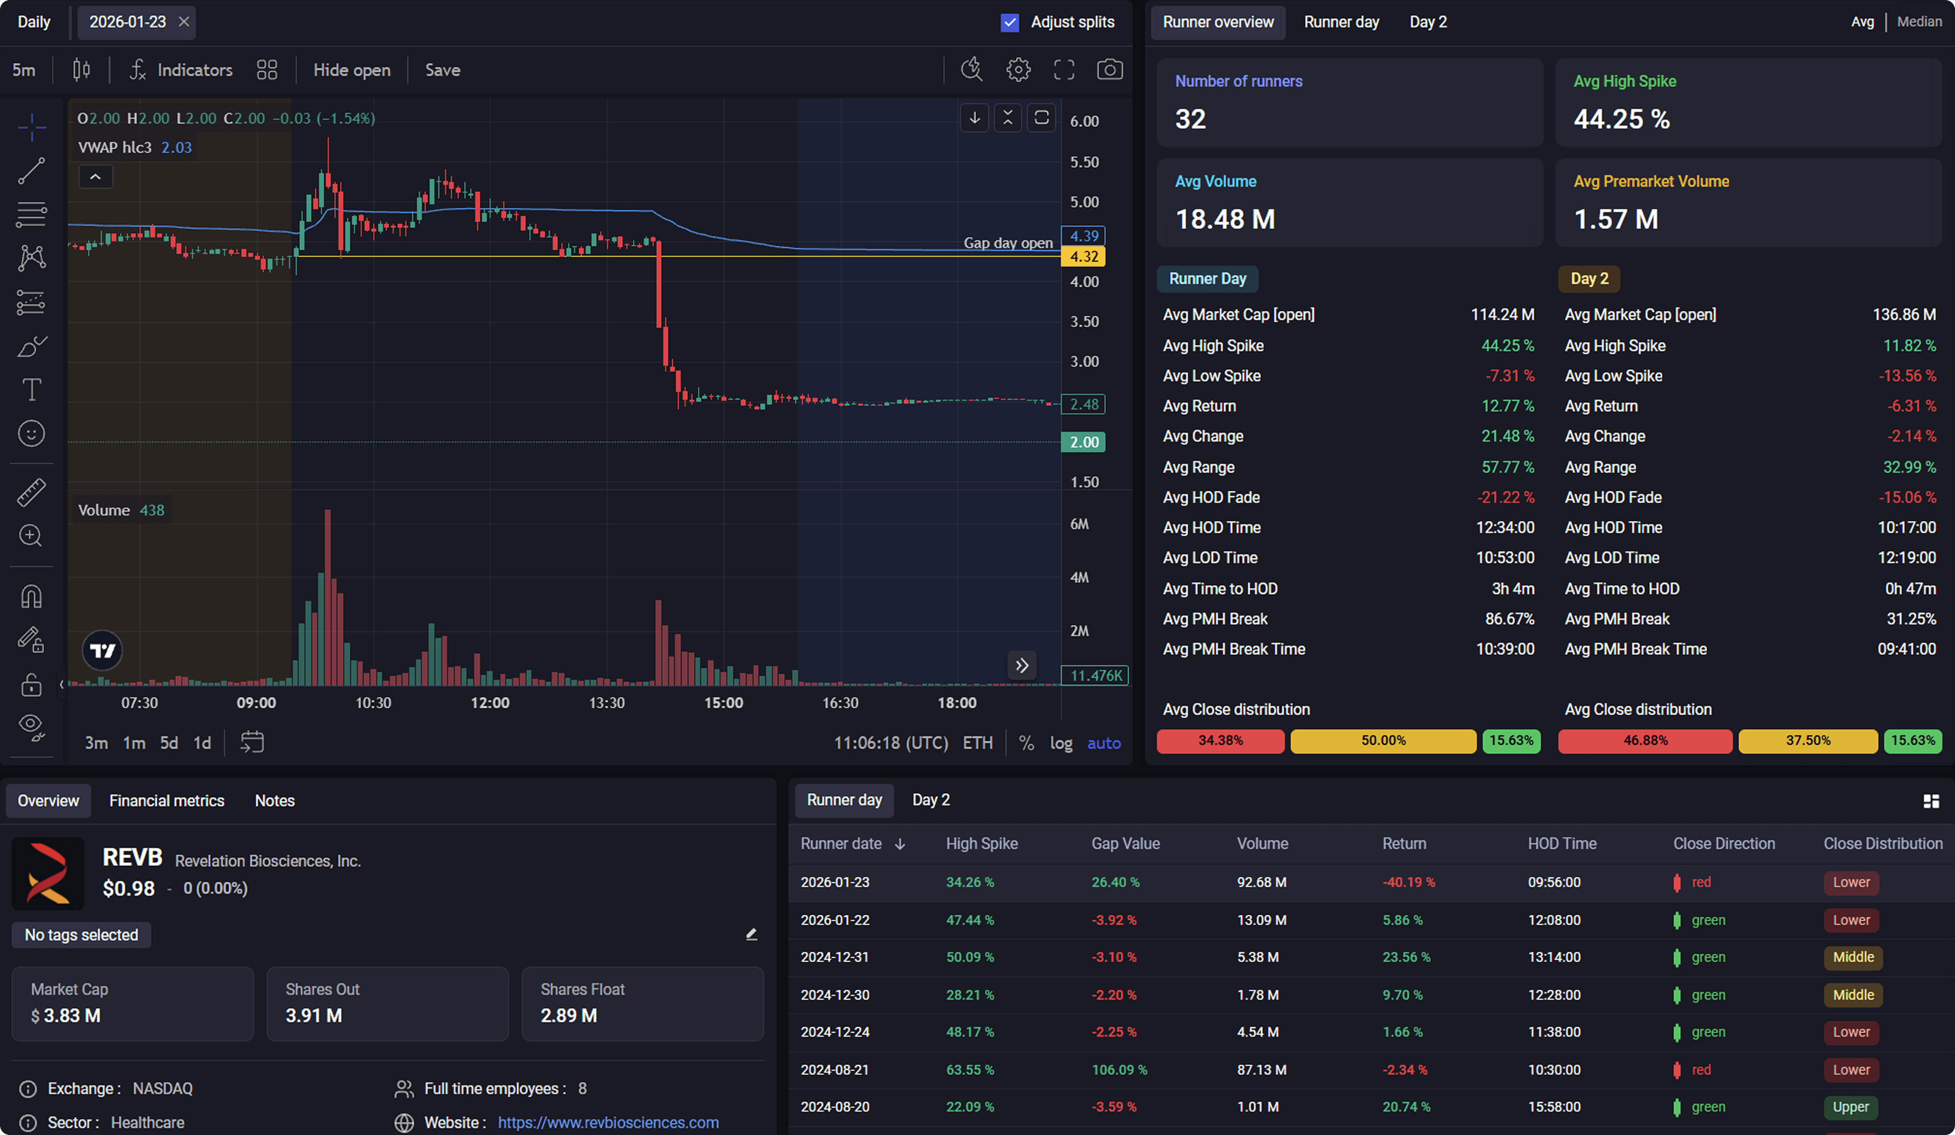Viewport: 1955px width, 1135px height.
Task: Edit tags with the pencil icon
Action: (751, 934)
